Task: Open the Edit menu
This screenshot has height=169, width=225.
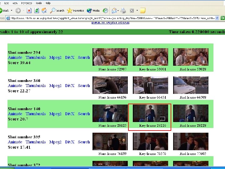Action: 7,3
